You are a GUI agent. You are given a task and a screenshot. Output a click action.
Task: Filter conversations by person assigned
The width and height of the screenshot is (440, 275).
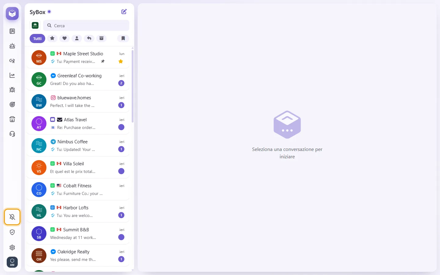[x=77, y=38]
